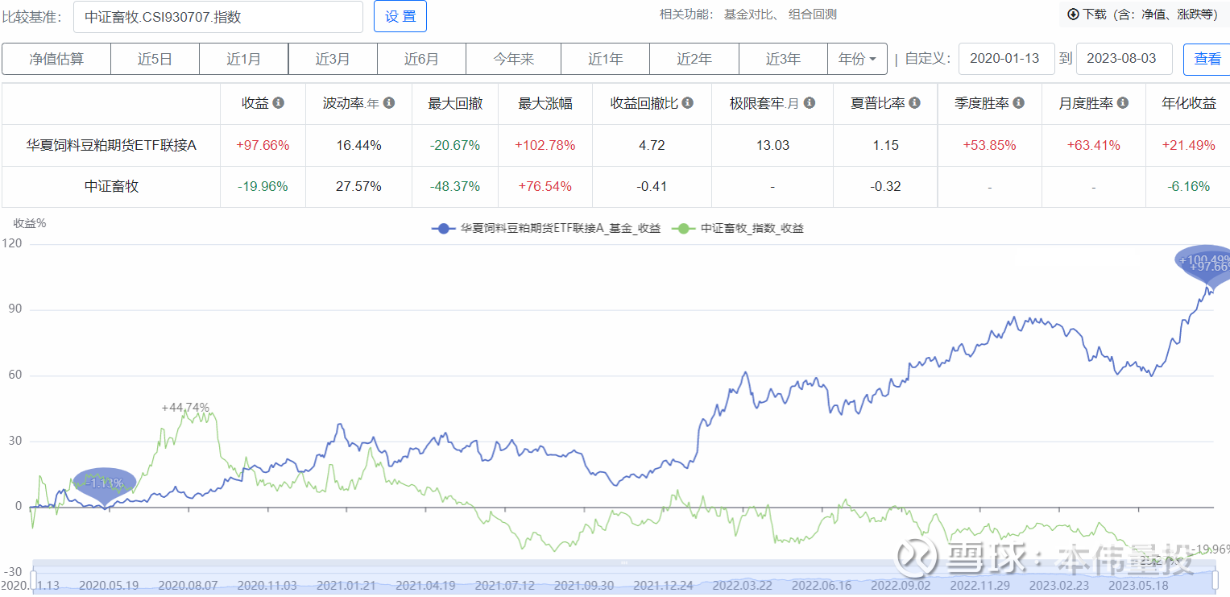Click the download icon next to 下载
The width and height of the screenshot is (1230, 597).
point(1073,14)
